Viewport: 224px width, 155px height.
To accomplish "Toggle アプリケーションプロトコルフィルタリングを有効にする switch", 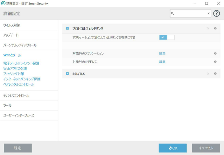I will coord(167,37).
